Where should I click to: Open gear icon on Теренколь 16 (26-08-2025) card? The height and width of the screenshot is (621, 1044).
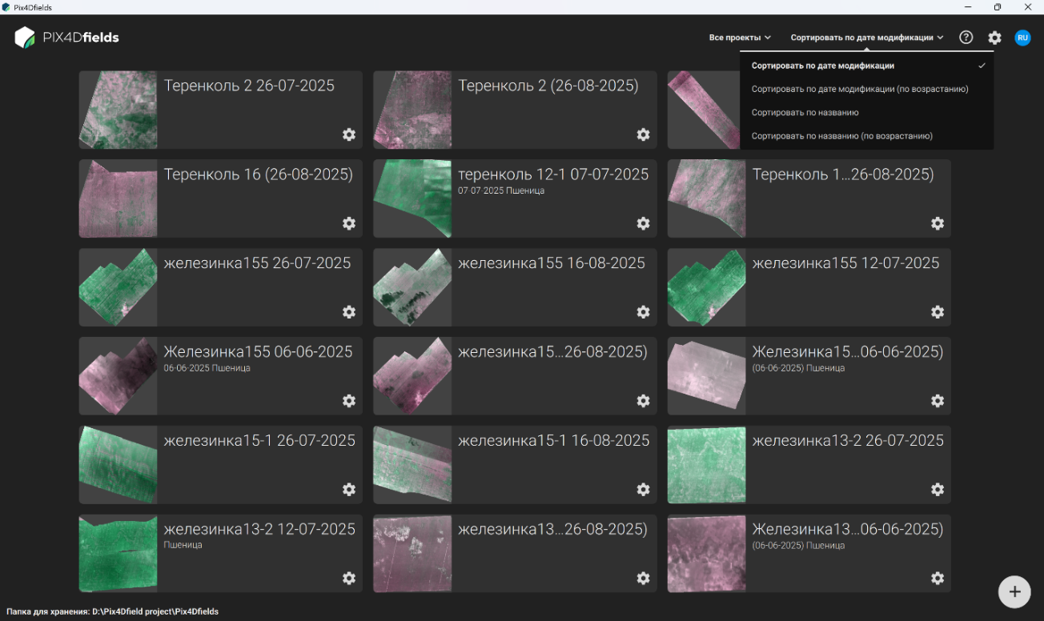point(349,223)
